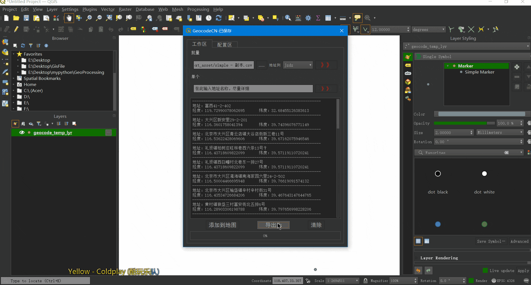531x285 pixels.
Task: Click the 清除 clear button
Action: pyautogui.click(x=316, y=225)
